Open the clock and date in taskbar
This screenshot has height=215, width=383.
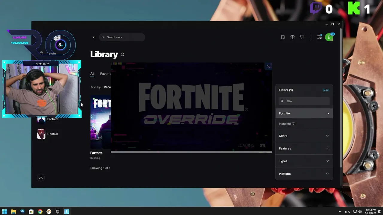(371, 212)
